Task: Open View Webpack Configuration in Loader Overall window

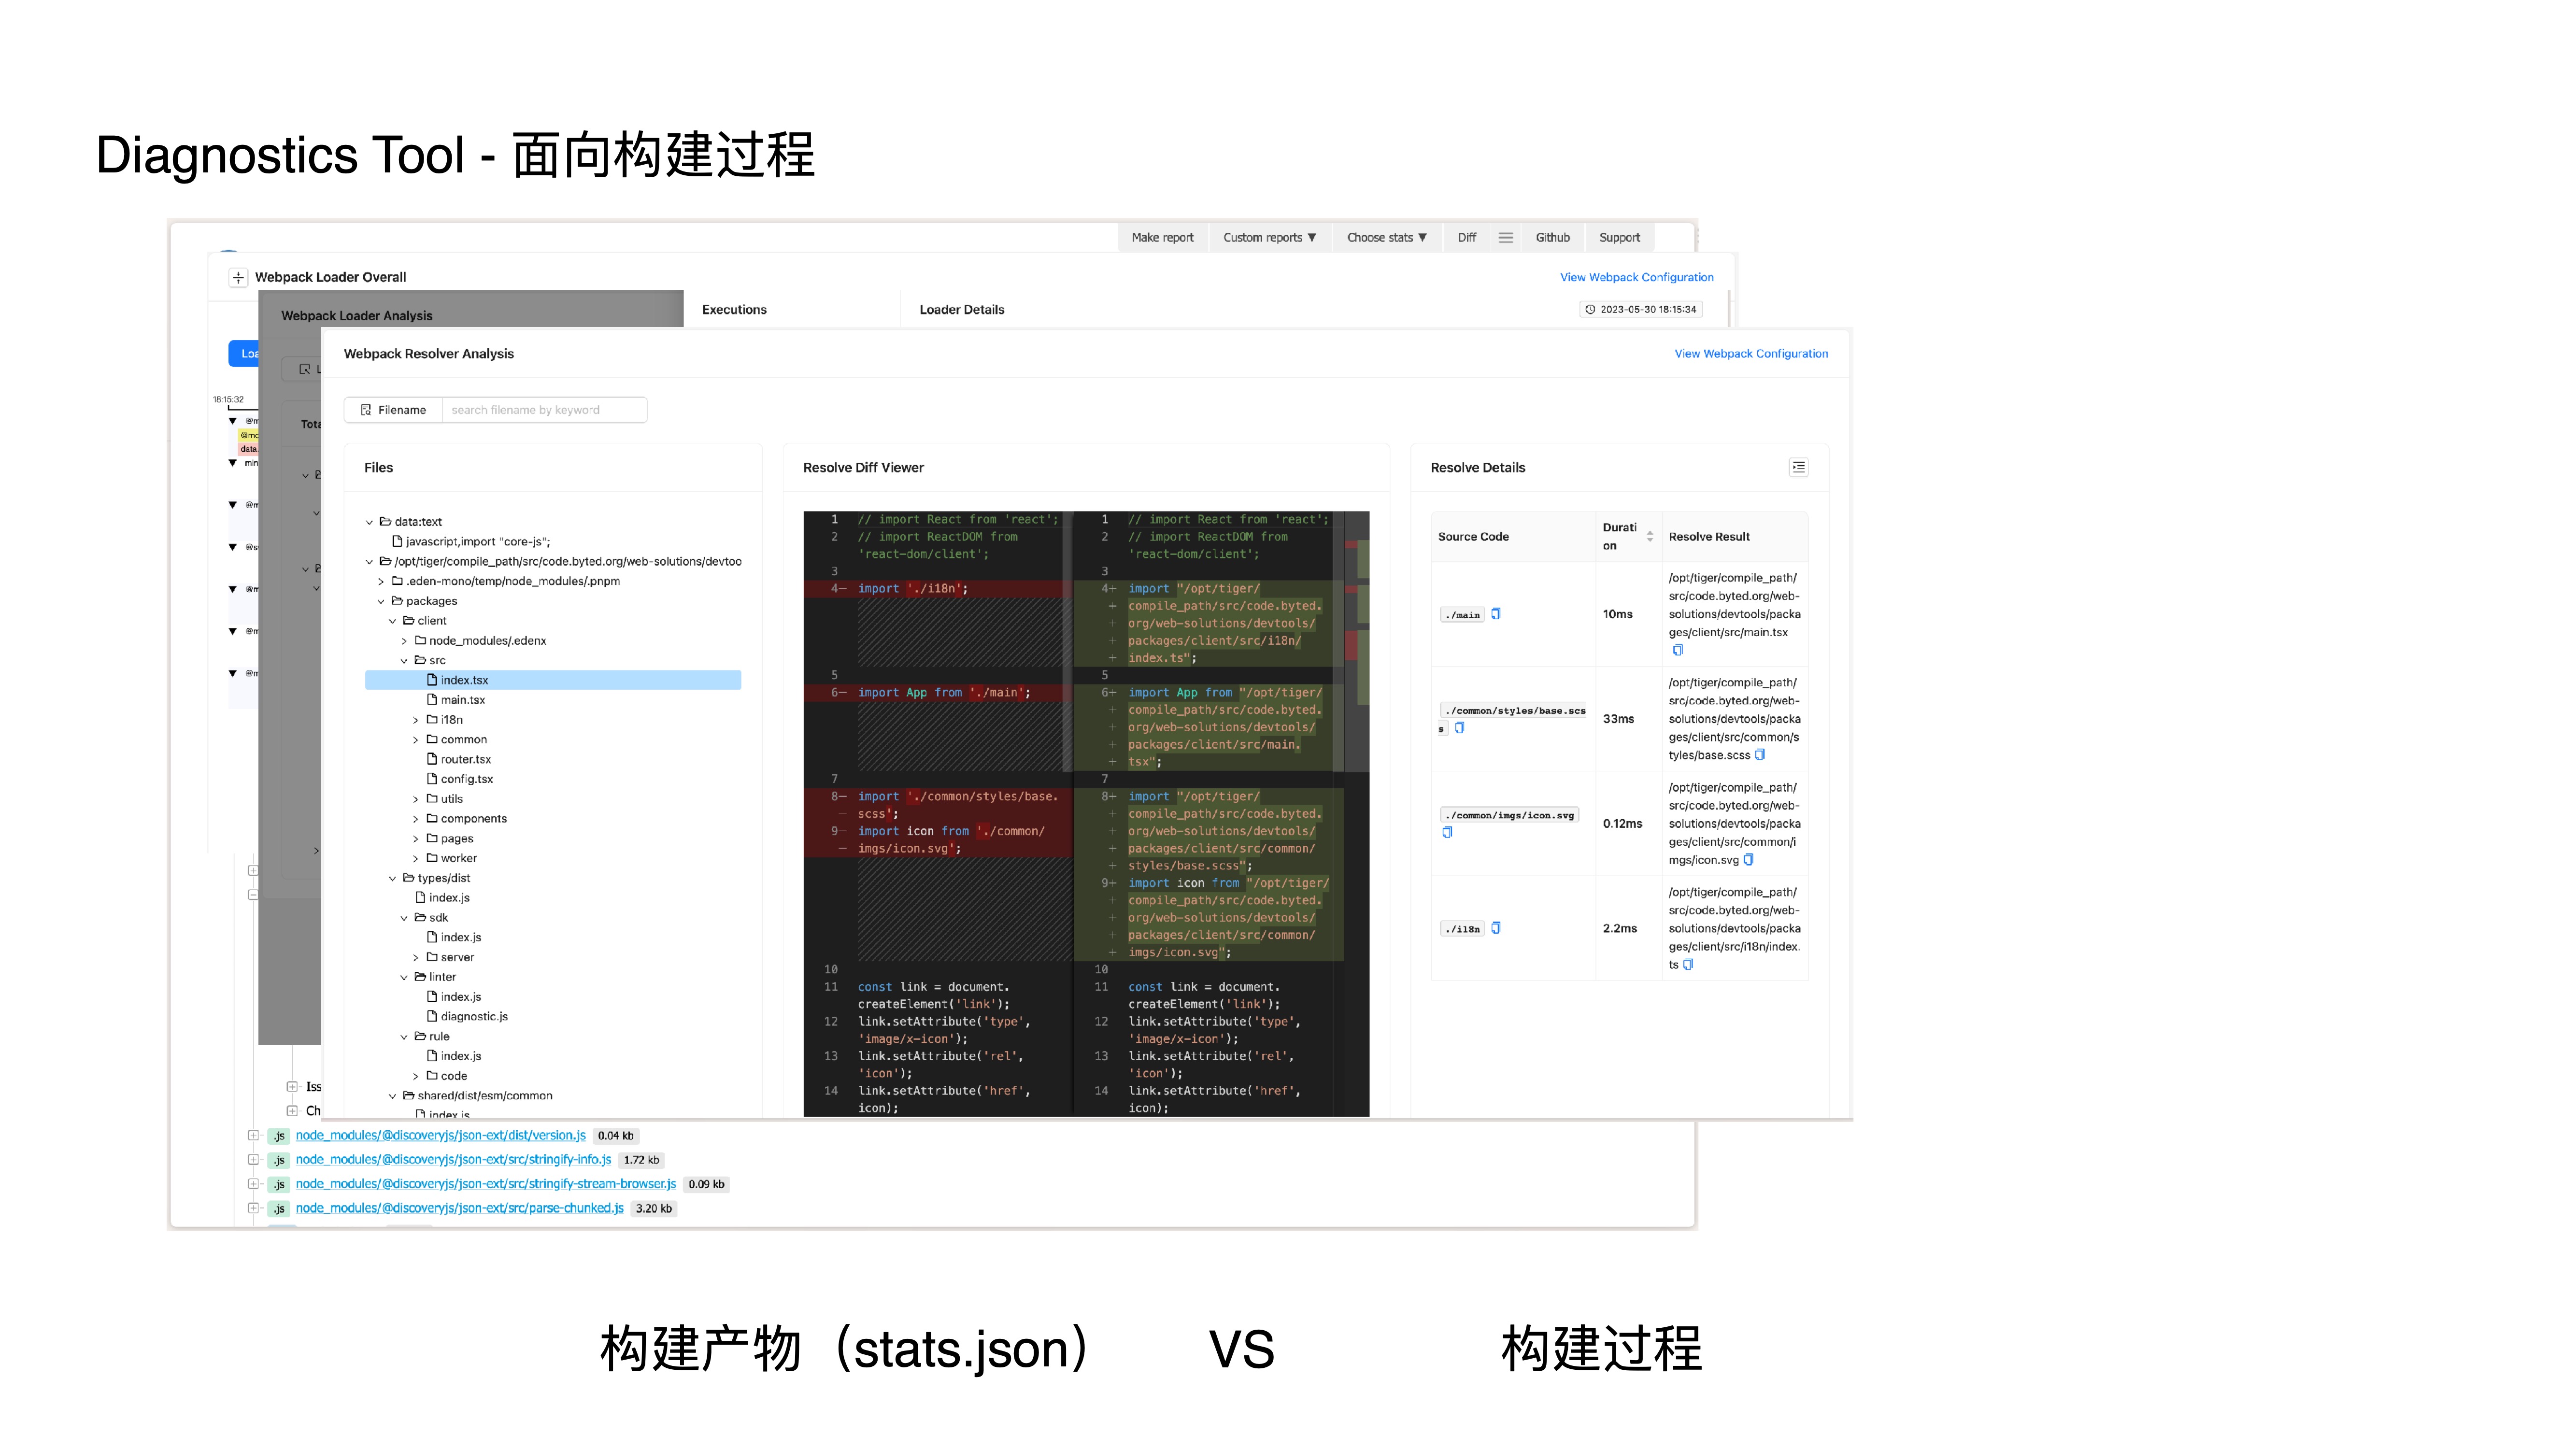Action: point(1636,278)
